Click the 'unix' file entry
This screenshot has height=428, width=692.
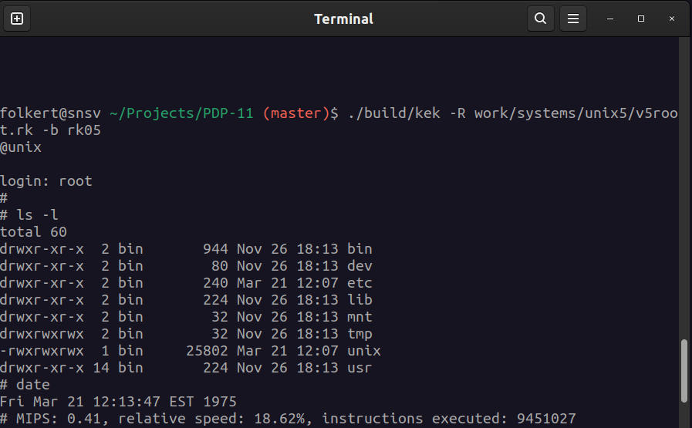pos(363,351)
